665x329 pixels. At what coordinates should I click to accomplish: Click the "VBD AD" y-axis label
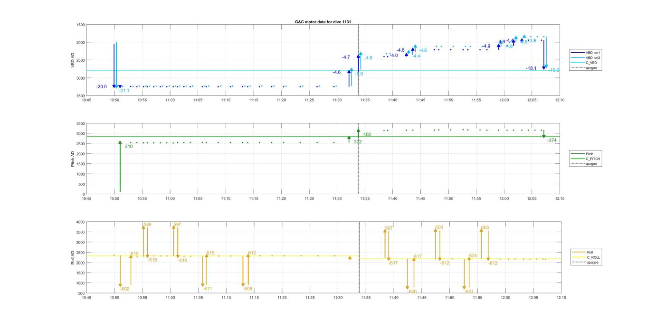tap(73, 60)
